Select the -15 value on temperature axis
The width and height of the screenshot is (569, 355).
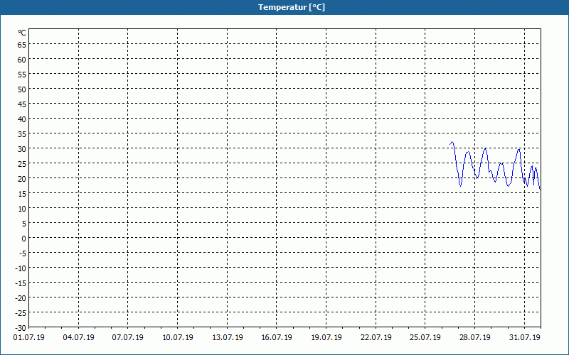point(21,283)
